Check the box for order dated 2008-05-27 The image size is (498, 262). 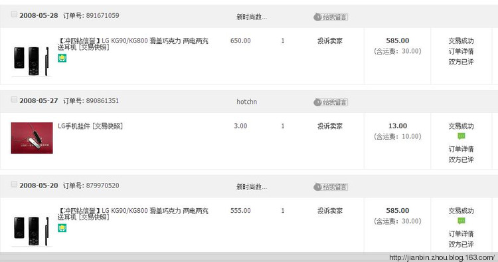(x=14, y=100)
